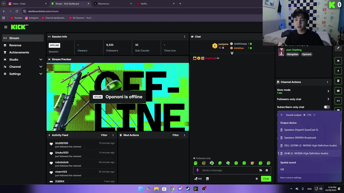Click the pencil edit stream info icon
The image size is (344, 193).
point(338,48)
